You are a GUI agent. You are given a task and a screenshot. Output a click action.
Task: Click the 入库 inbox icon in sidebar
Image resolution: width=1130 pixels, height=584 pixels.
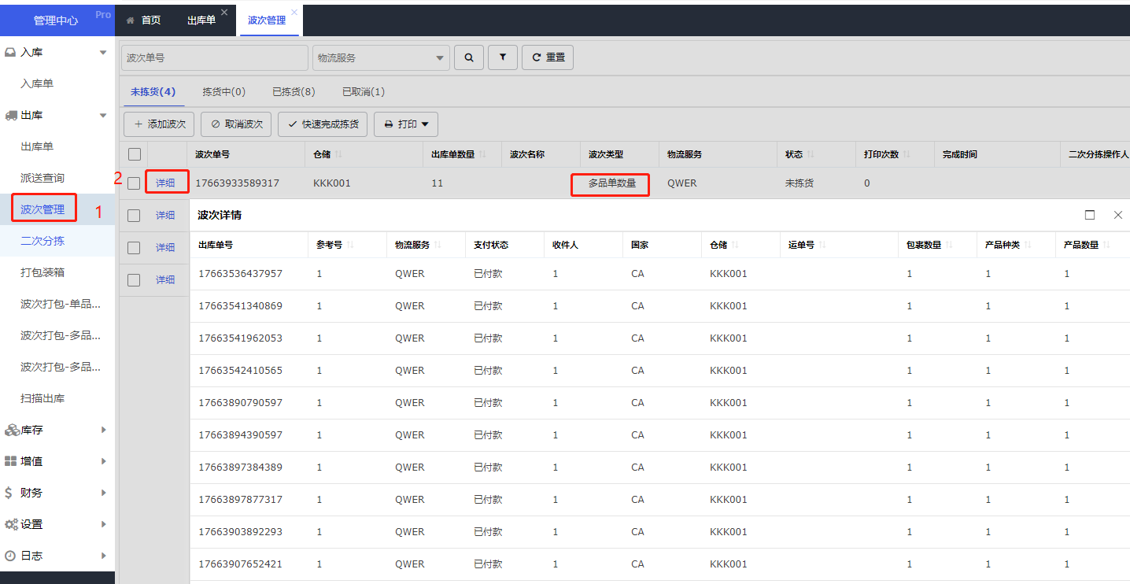click(10, 52)
